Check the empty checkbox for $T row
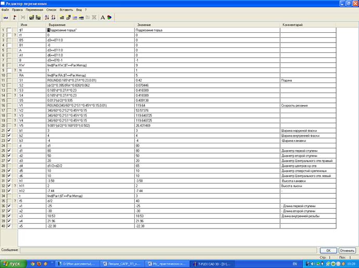This screenshot has height=268, width=359. pos(9,30)
